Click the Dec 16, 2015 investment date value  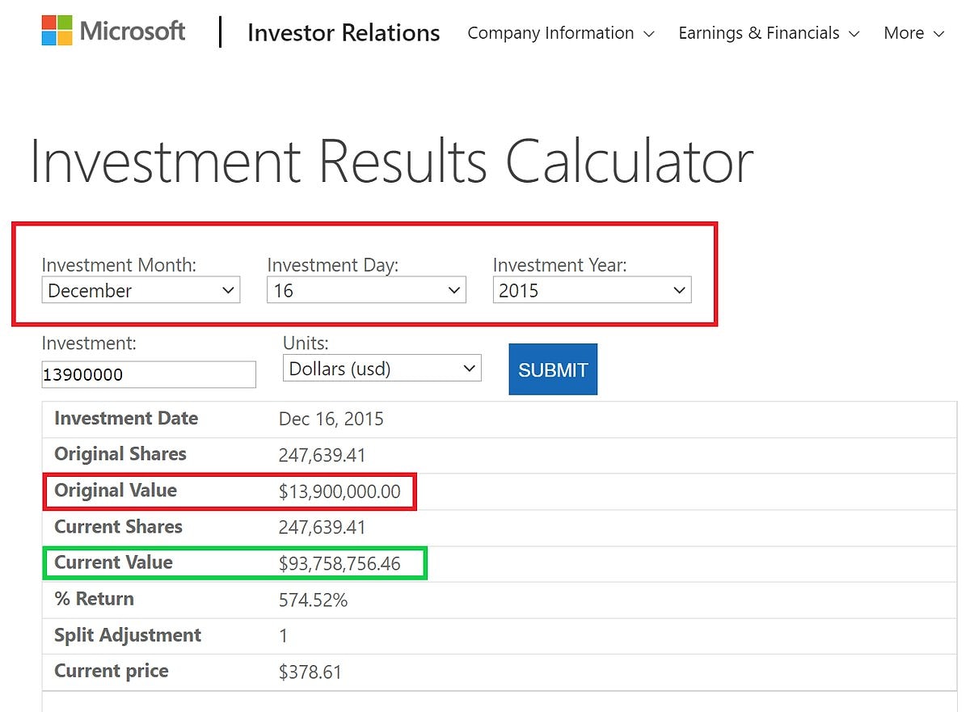(331, 419)
